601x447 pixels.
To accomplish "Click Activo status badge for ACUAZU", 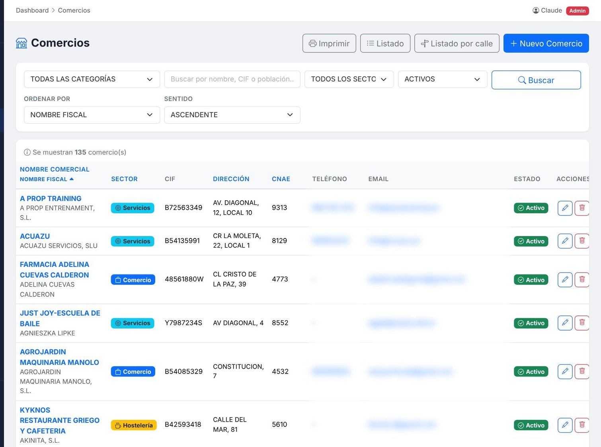I will point(531,241).
